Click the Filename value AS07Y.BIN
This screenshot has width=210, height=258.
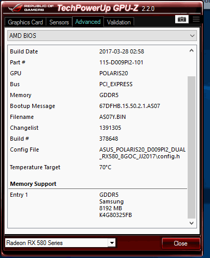pyautogui.click(x=112, y=117)
